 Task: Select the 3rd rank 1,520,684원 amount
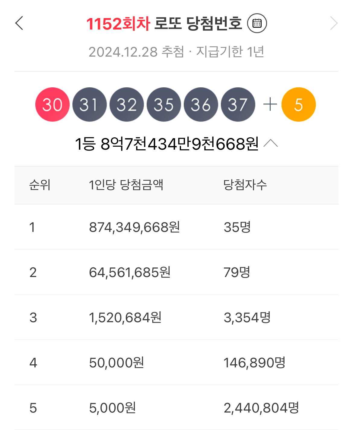tap(125, 318)
